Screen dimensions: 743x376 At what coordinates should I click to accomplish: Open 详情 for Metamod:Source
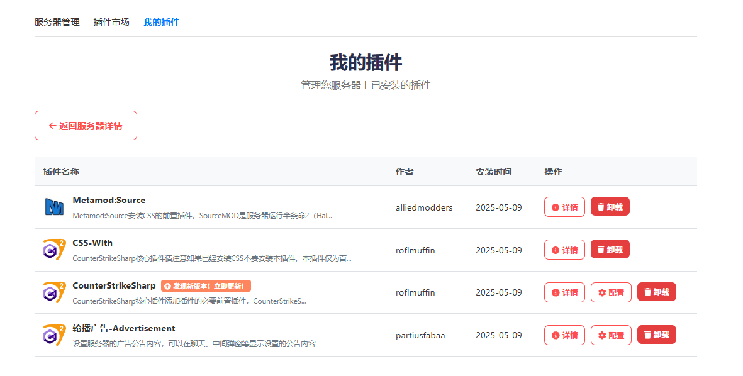(x=564, y=207)
